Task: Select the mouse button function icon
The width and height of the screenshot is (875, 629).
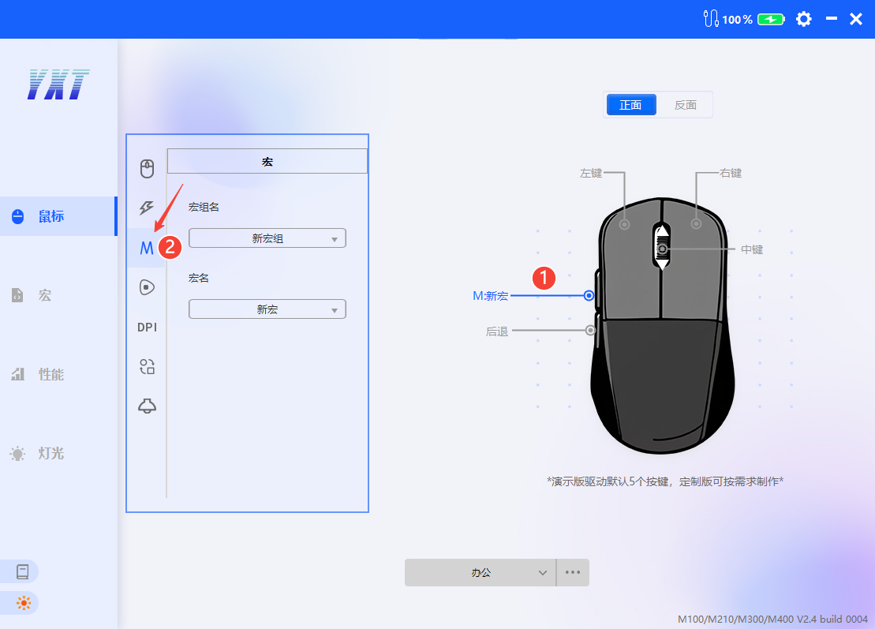Action: (x=147, y=169)
